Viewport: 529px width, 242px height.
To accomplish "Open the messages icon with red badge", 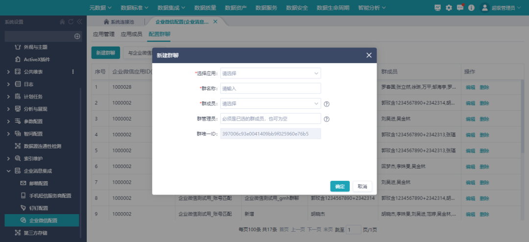I will 460,7.
